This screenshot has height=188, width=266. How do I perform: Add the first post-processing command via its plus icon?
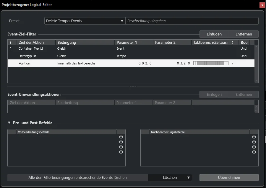(x=254, y=137)
